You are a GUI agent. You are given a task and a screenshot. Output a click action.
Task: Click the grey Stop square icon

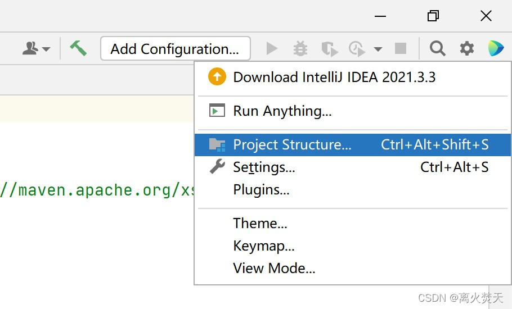pos(401,48)
